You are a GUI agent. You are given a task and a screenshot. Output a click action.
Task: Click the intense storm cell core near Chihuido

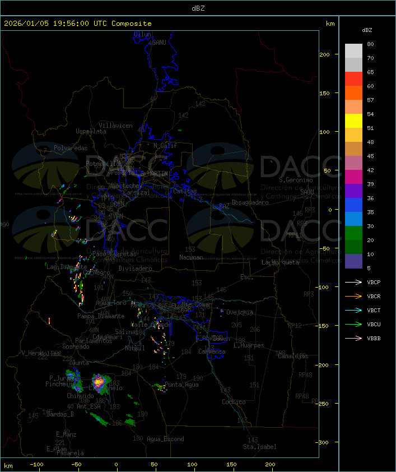tap(99, 382)
